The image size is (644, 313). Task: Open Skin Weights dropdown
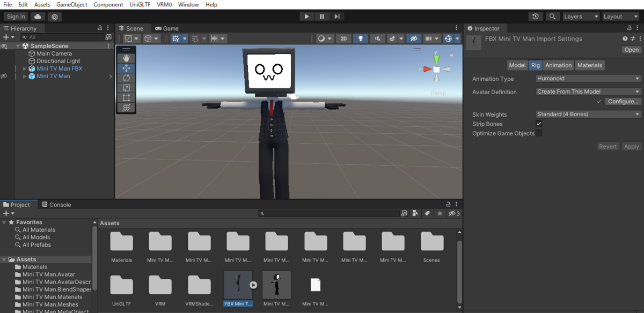click(x=589, y=114)
